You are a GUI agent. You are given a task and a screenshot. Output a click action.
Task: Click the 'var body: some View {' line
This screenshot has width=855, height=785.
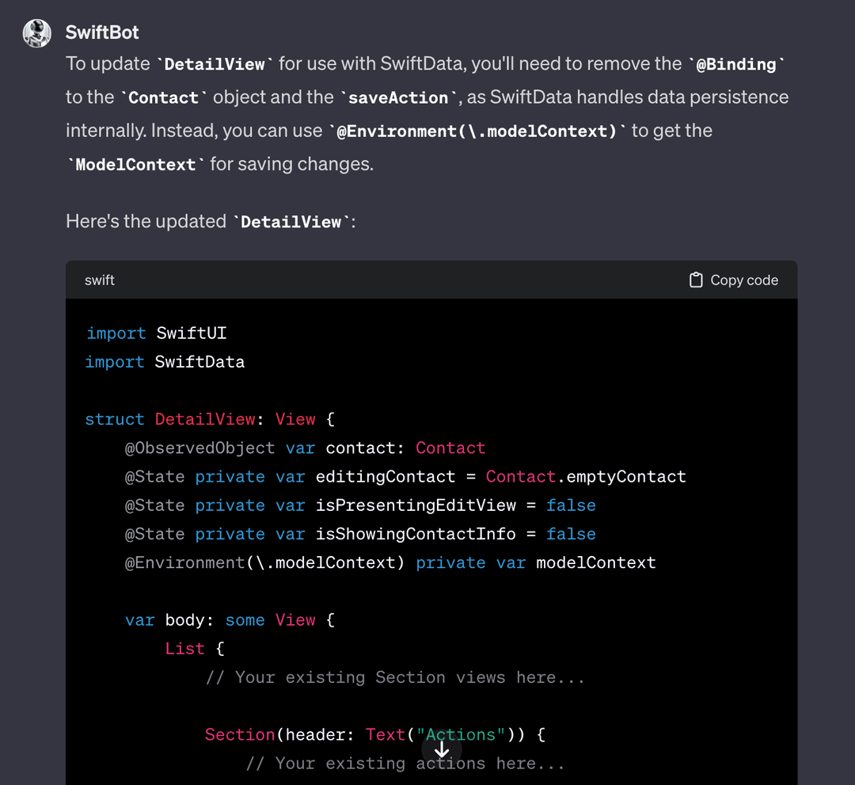(230, 619)
